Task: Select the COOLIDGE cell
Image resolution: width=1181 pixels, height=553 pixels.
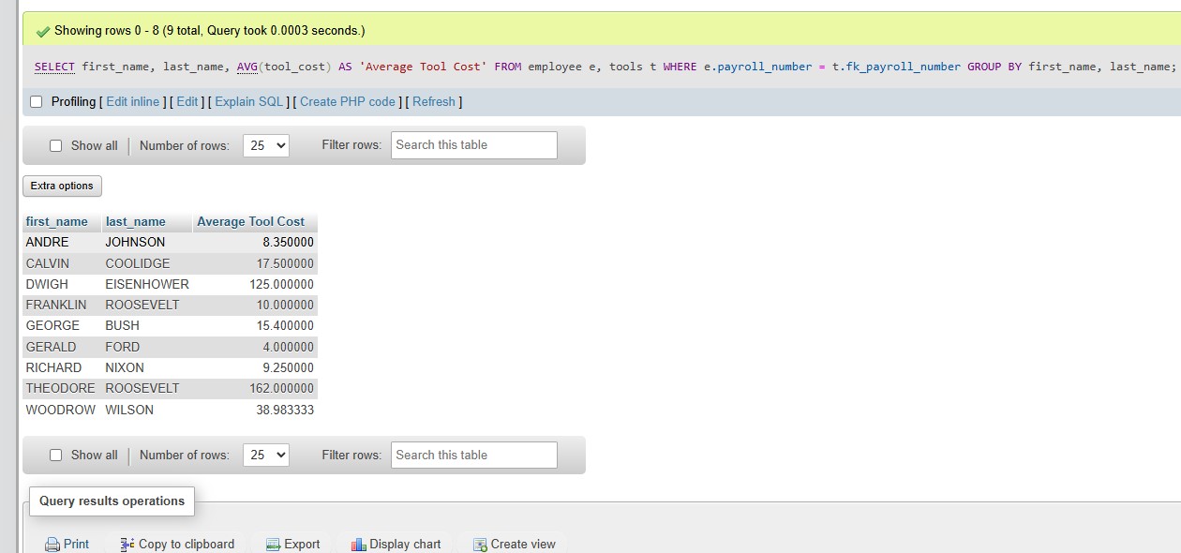Action: [x=147, y=263]
